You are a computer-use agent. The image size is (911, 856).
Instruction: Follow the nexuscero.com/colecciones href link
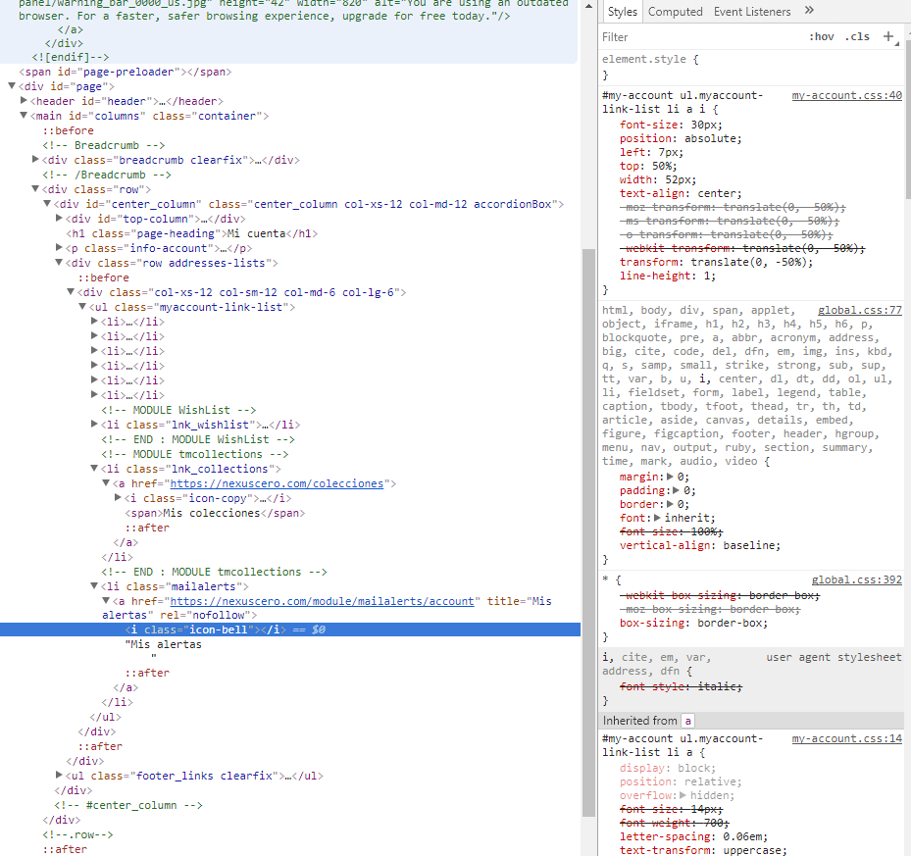277,483
